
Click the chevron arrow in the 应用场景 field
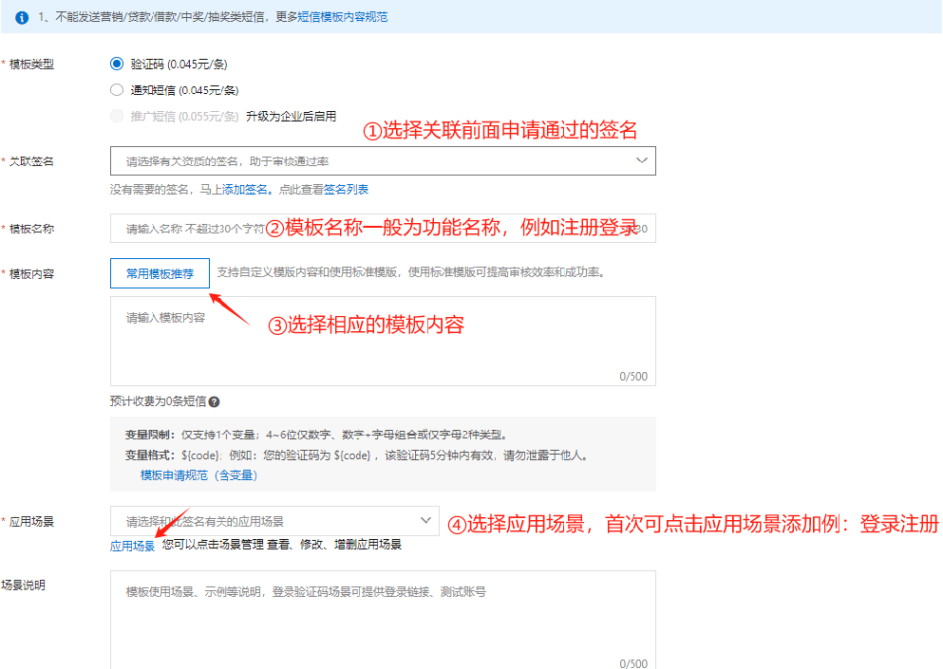(x=424, y=520)
